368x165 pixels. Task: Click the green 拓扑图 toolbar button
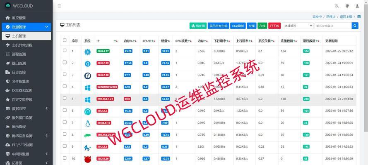(198, 26)
